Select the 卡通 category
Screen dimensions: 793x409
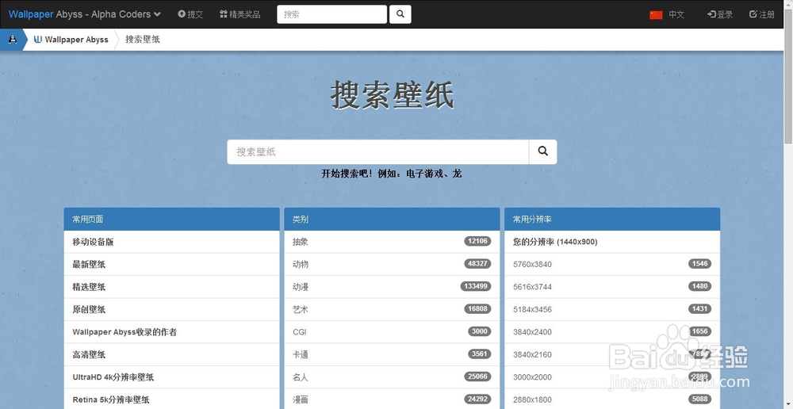pyautogui.click(x=392, y=354)
